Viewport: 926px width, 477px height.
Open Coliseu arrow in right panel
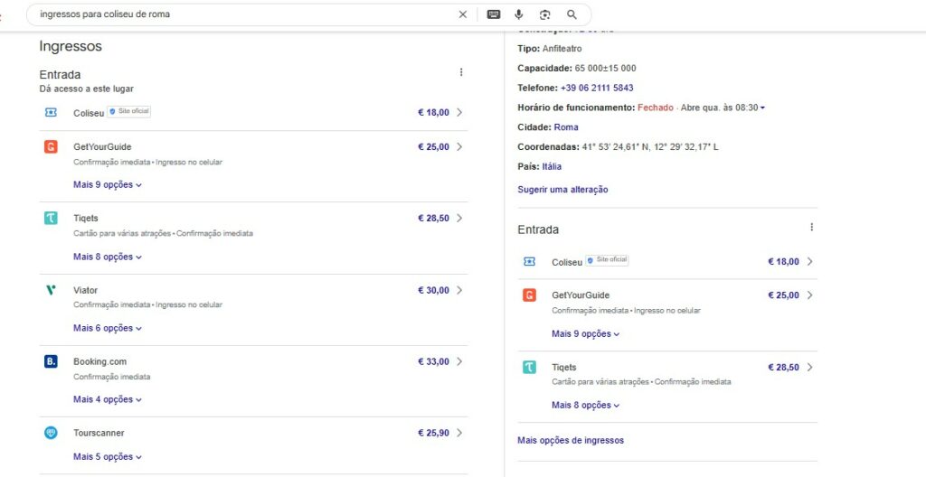pos(809,261)
